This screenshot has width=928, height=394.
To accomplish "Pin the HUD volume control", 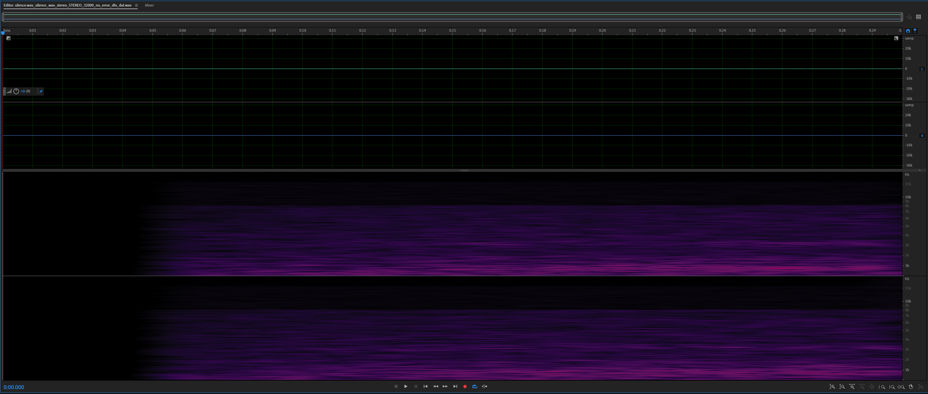I will coord(41,91).
